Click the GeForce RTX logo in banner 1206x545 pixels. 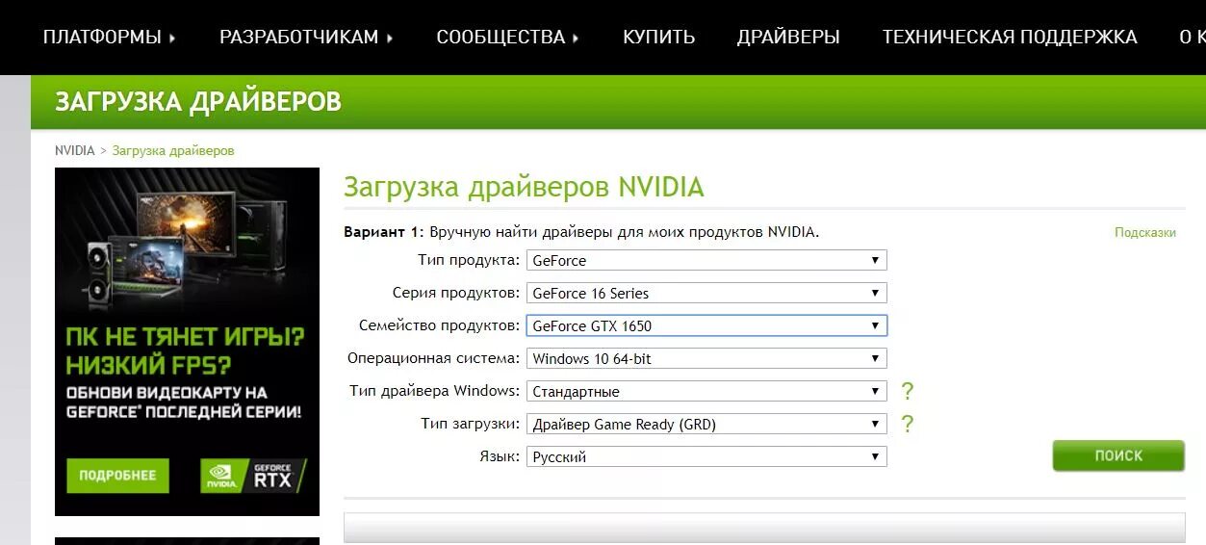(x=254, y=476)
